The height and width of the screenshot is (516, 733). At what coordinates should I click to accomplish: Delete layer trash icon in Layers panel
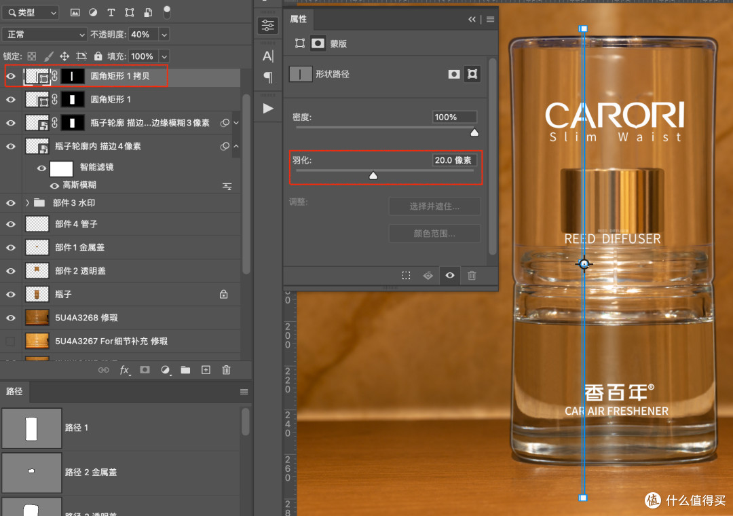(226, 370)
